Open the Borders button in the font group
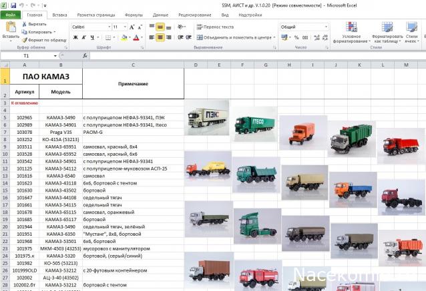The image size is (426, 291). 108,37
